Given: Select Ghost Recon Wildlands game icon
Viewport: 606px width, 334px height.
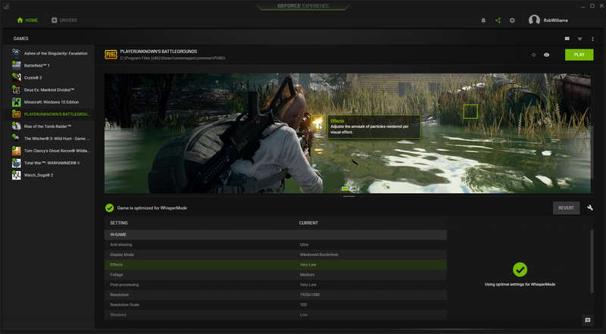Looking at the screenshot, I should click(16, 151).
